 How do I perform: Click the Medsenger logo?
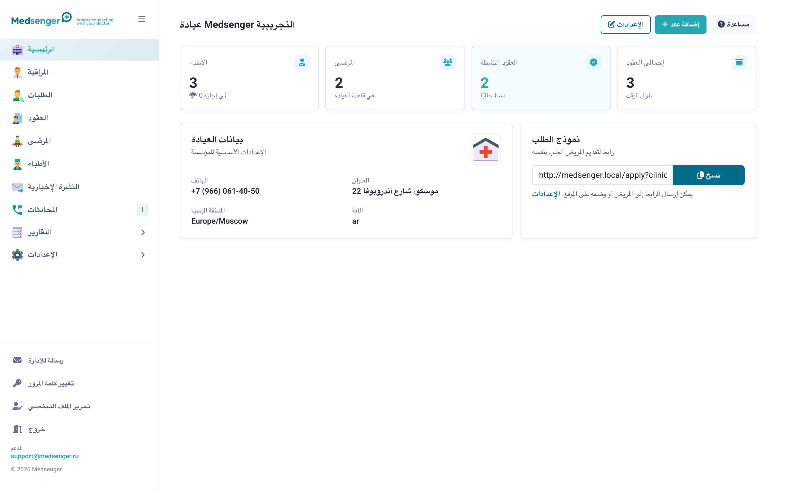[62, 19]
